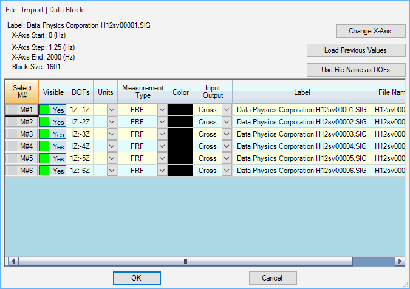Click Load Previous Values button
Image resolution: width=410 pixels, height=289 pixels.
[356, 50]
